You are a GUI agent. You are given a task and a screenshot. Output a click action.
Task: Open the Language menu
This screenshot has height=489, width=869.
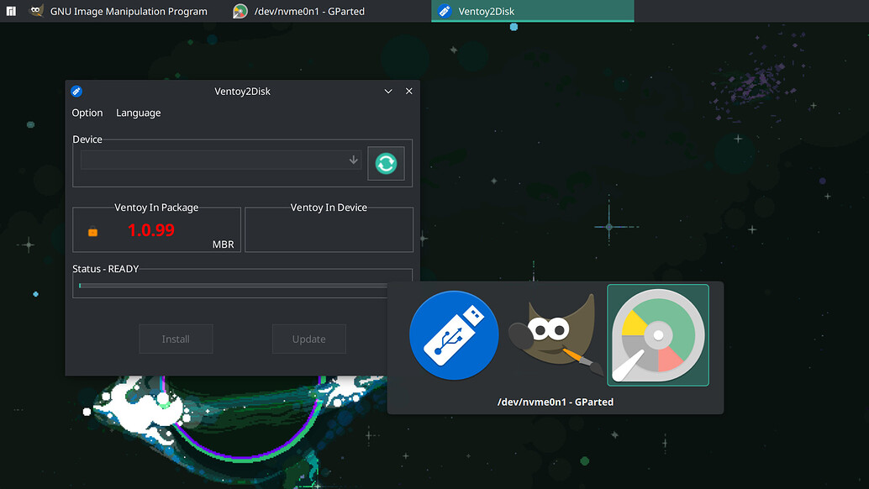[x=138, y=113]
